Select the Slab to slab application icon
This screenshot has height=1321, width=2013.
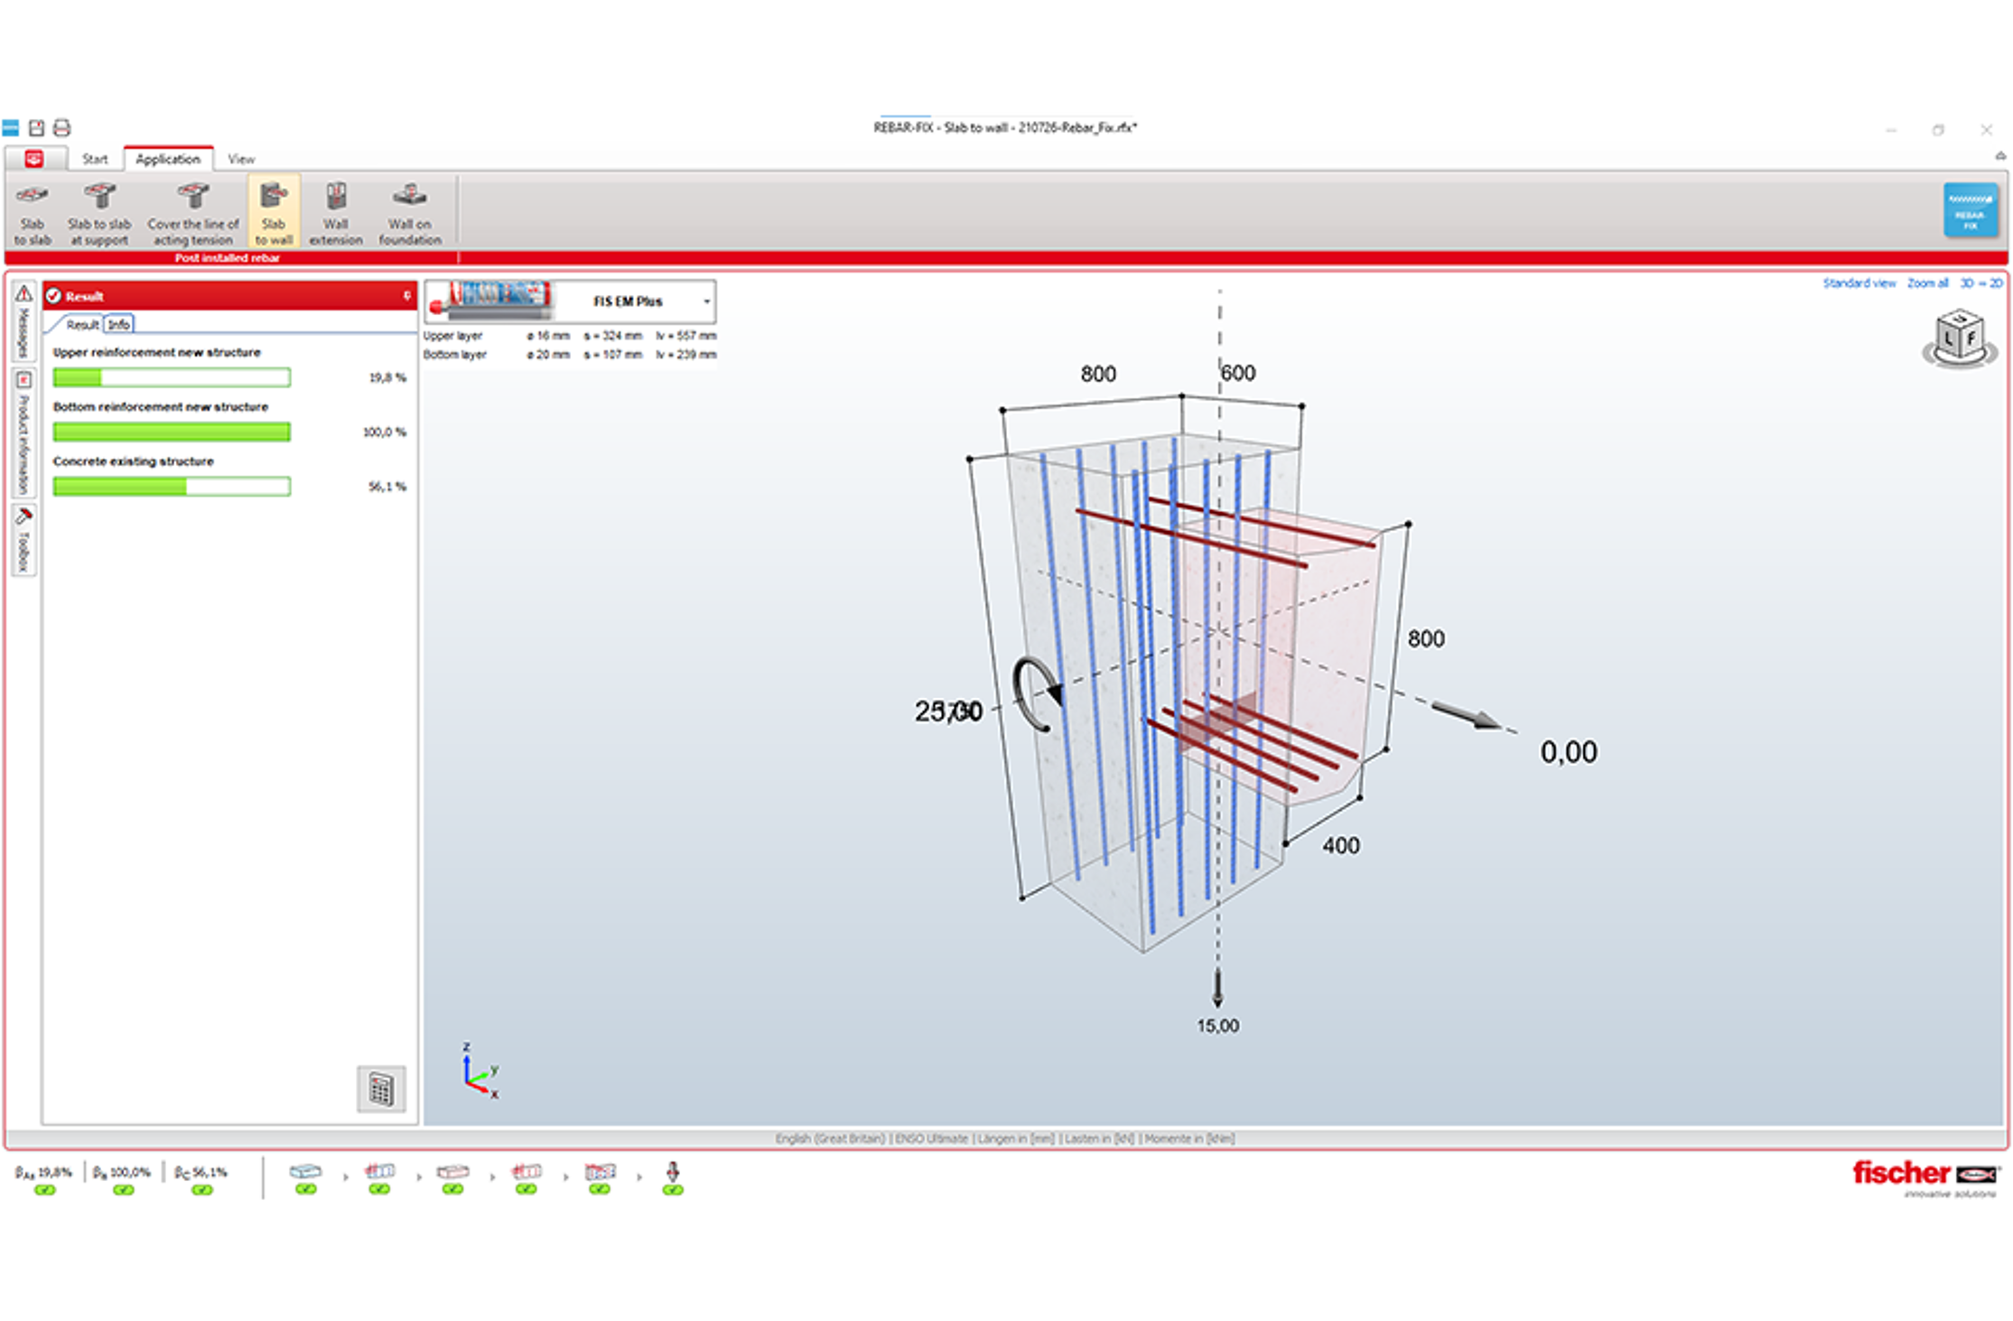click(33, 212)
